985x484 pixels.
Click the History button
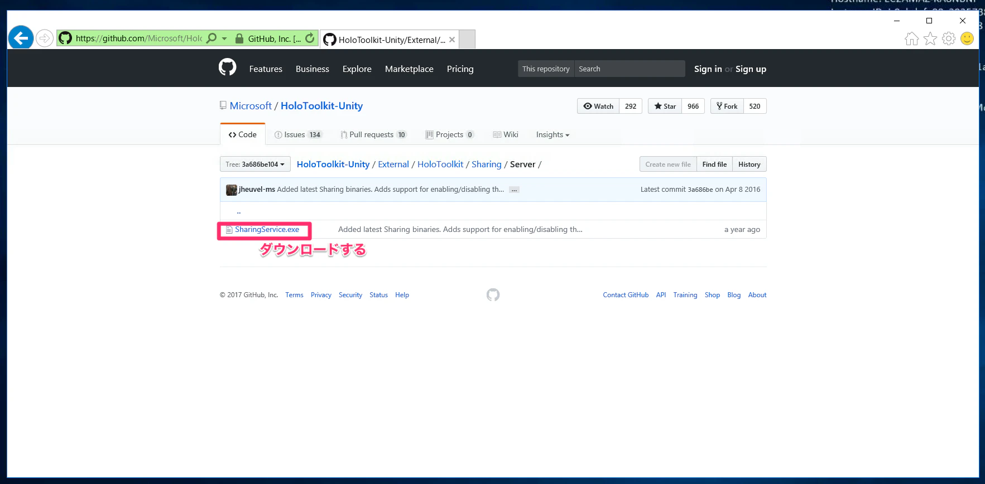click(749, 164)
